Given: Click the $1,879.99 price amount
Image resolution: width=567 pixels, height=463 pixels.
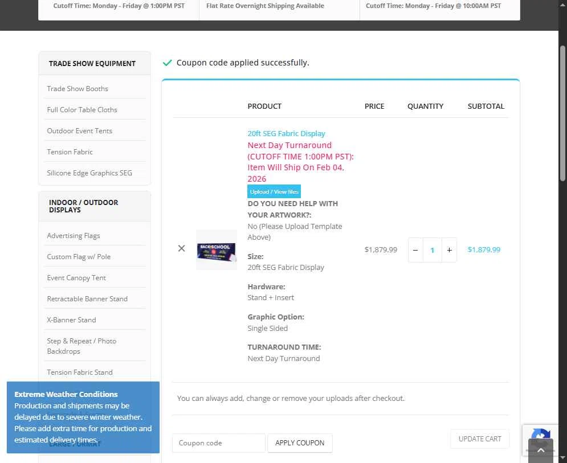Looking at the screenshot, I should (x=381, y=249).
